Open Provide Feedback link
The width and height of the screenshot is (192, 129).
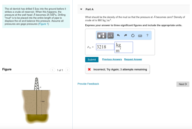tap(88, 84)
